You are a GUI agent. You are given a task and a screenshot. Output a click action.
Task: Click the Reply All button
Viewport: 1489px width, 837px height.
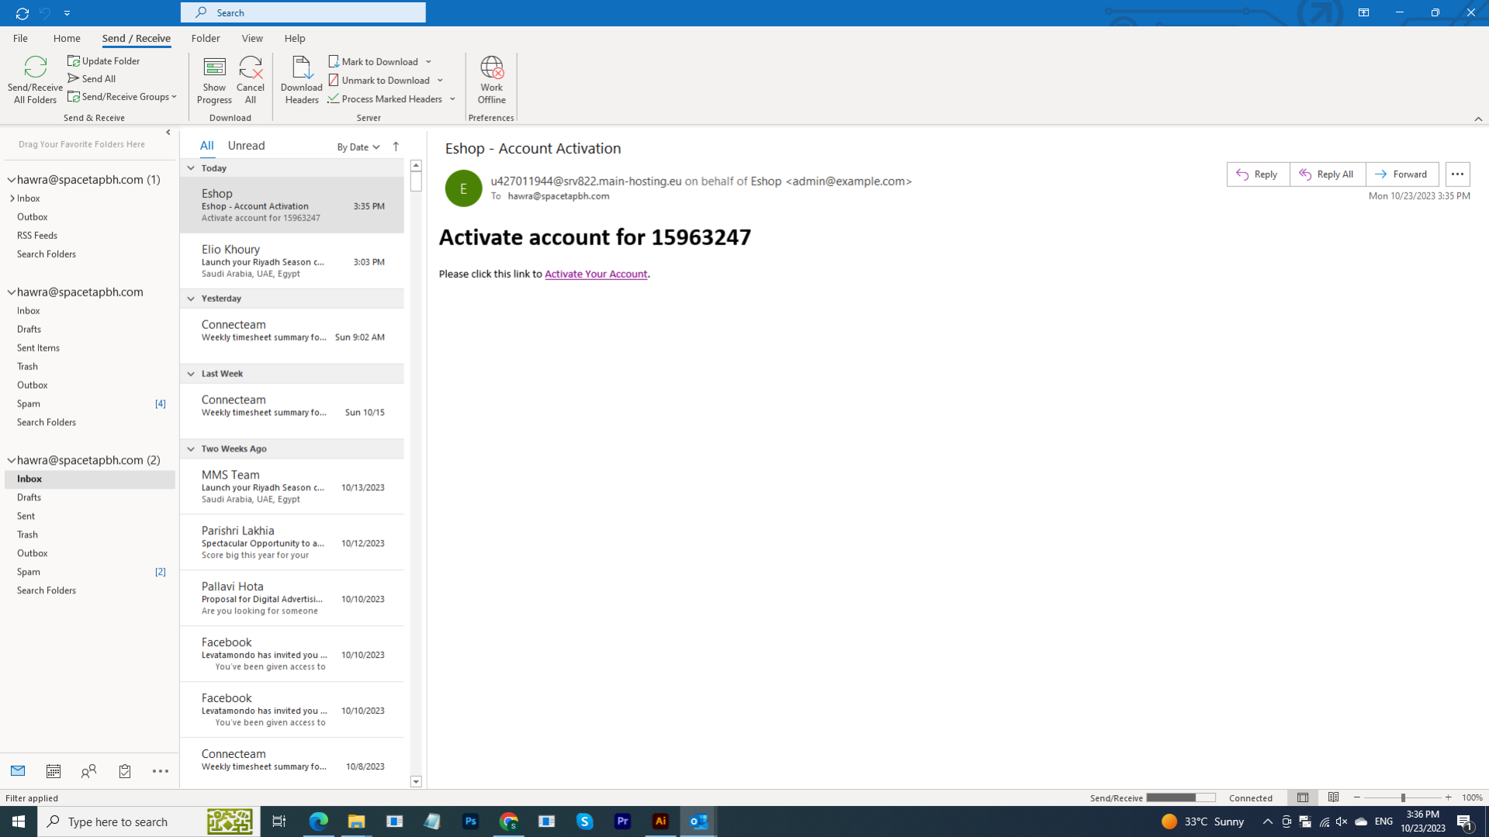click(1327, 175)
